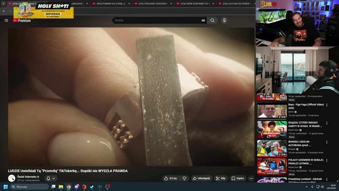The image size is (339, 191).
Task: Like the video with 3,9 tys. likes
Action: (171, 179)
